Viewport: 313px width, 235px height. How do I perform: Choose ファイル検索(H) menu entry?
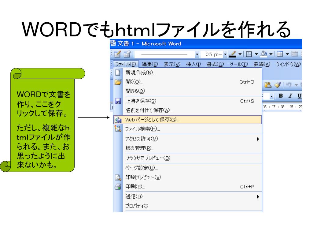click(187, 129)
